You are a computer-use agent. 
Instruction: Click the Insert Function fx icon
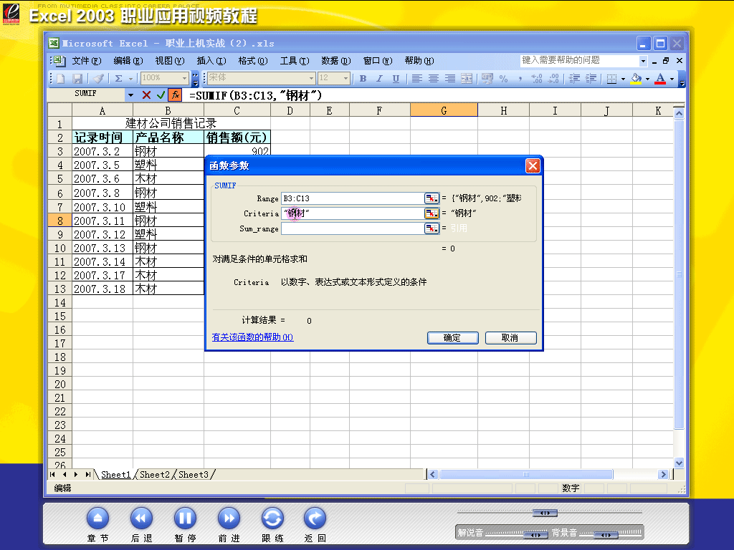pos(175,95)
